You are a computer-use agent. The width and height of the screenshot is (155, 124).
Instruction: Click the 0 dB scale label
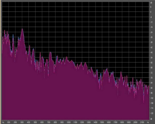point(151,12)
